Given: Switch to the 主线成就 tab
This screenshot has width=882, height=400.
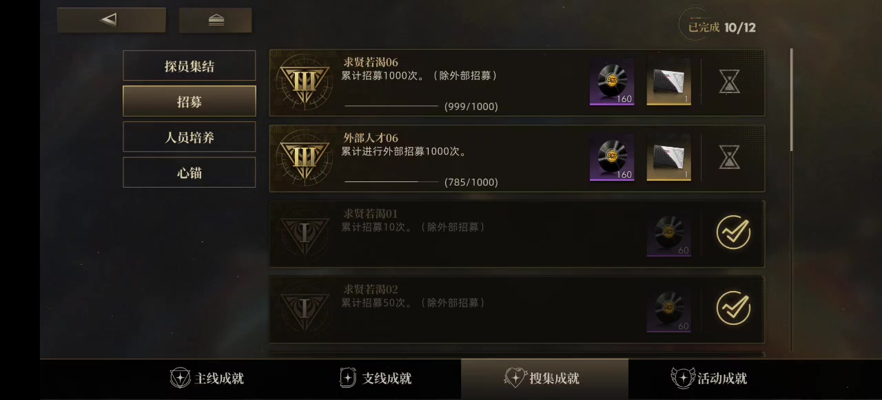Looking at the screenshot, I should pyautogui.click(x=207, y=378).
